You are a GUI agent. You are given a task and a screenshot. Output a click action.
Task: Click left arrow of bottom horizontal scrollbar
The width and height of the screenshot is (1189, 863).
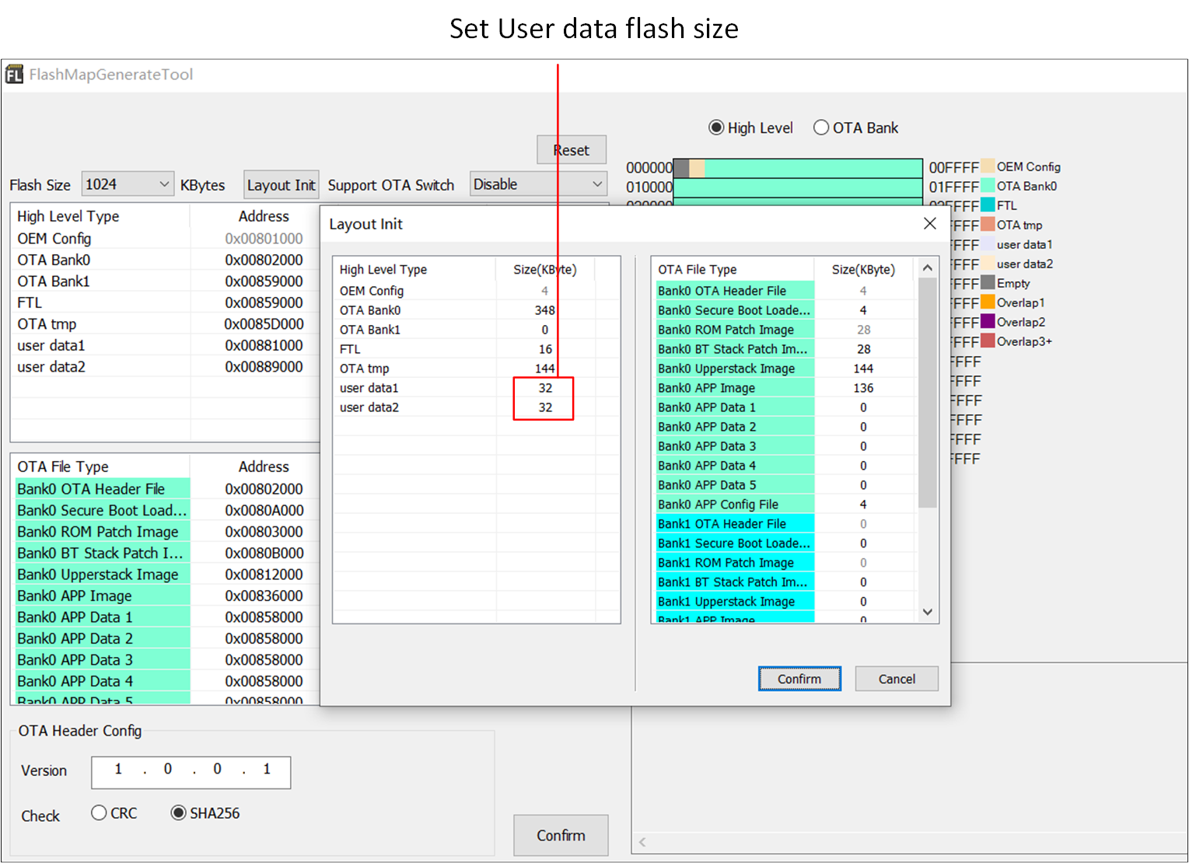click(x=642, y=842)
